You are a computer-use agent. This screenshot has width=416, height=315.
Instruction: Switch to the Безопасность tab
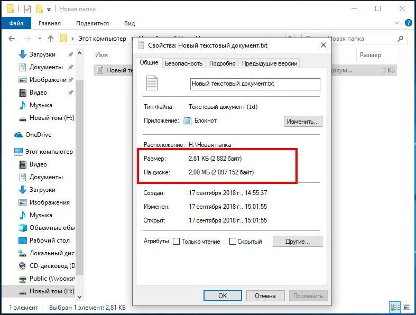[x=183, y=63]
